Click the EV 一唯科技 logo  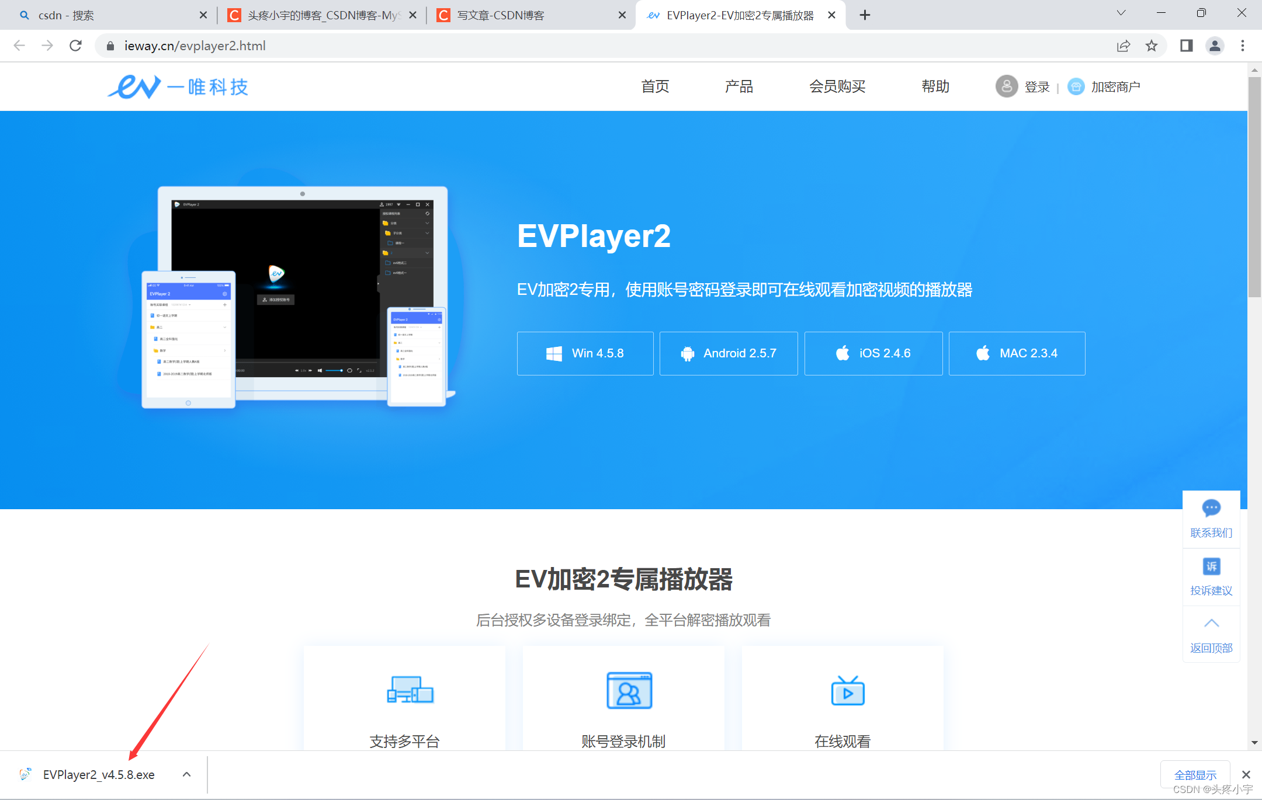177,86
